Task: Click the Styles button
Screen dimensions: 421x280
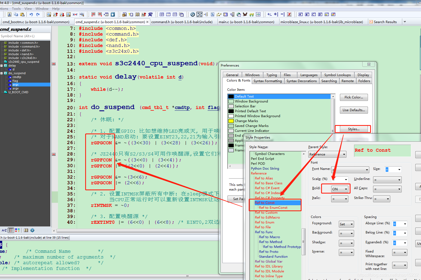Action: tap(354, 129)
